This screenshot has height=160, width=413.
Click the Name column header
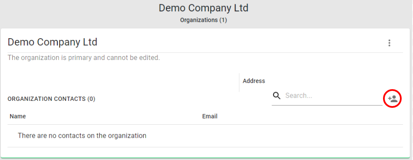18,116
